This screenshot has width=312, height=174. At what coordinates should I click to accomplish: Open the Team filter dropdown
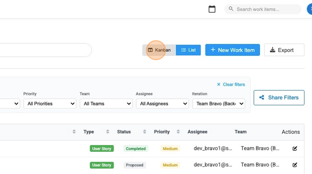click(106, 104)
